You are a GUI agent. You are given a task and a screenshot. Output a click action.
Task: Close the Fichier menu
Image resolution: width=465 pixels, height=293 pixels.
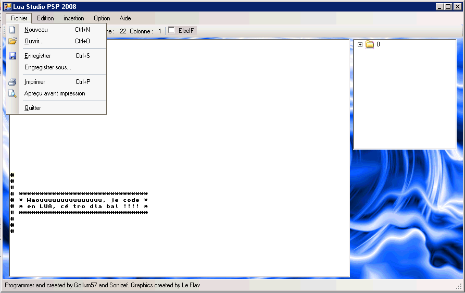point(19,18)
